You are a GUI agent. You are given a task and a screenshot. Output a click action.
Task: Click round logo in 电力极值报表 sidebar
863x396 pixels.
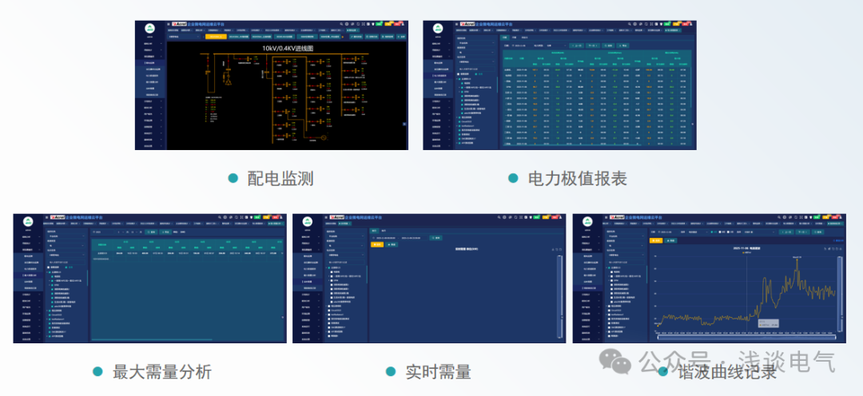(x=438, y=29)
